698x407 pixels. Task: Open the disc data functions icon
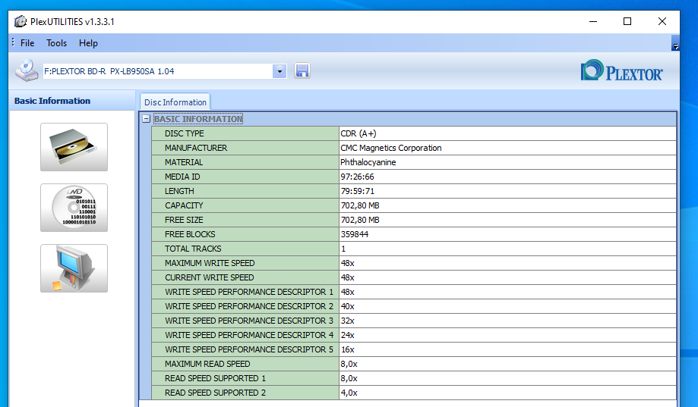pyautogui.click(x=74, y=208)
